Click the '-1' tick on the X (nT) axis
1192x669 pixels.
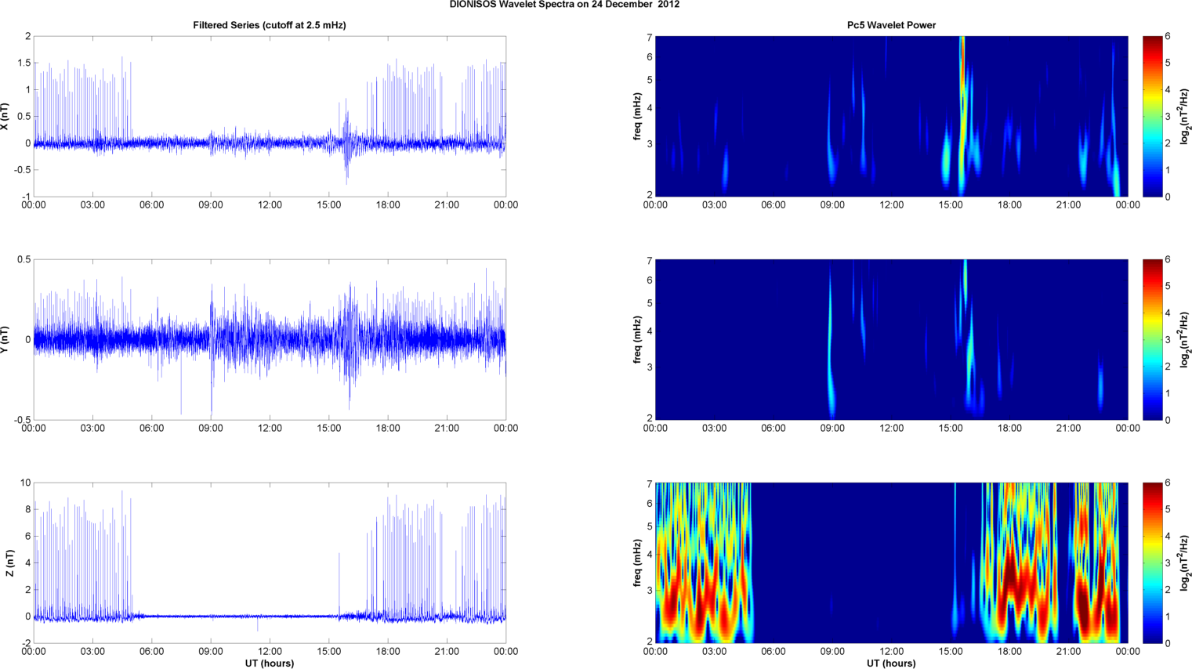[26, 197]
